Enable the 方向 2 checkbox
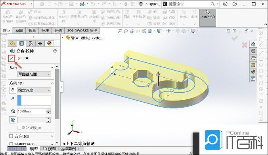Viewport: 268px width, 155px height. click(11, 136)
